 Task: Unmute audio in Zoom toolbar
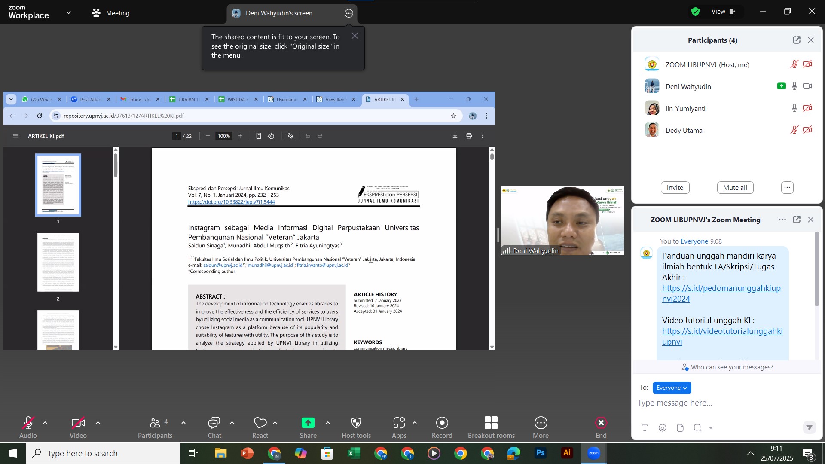pos(28,427)
